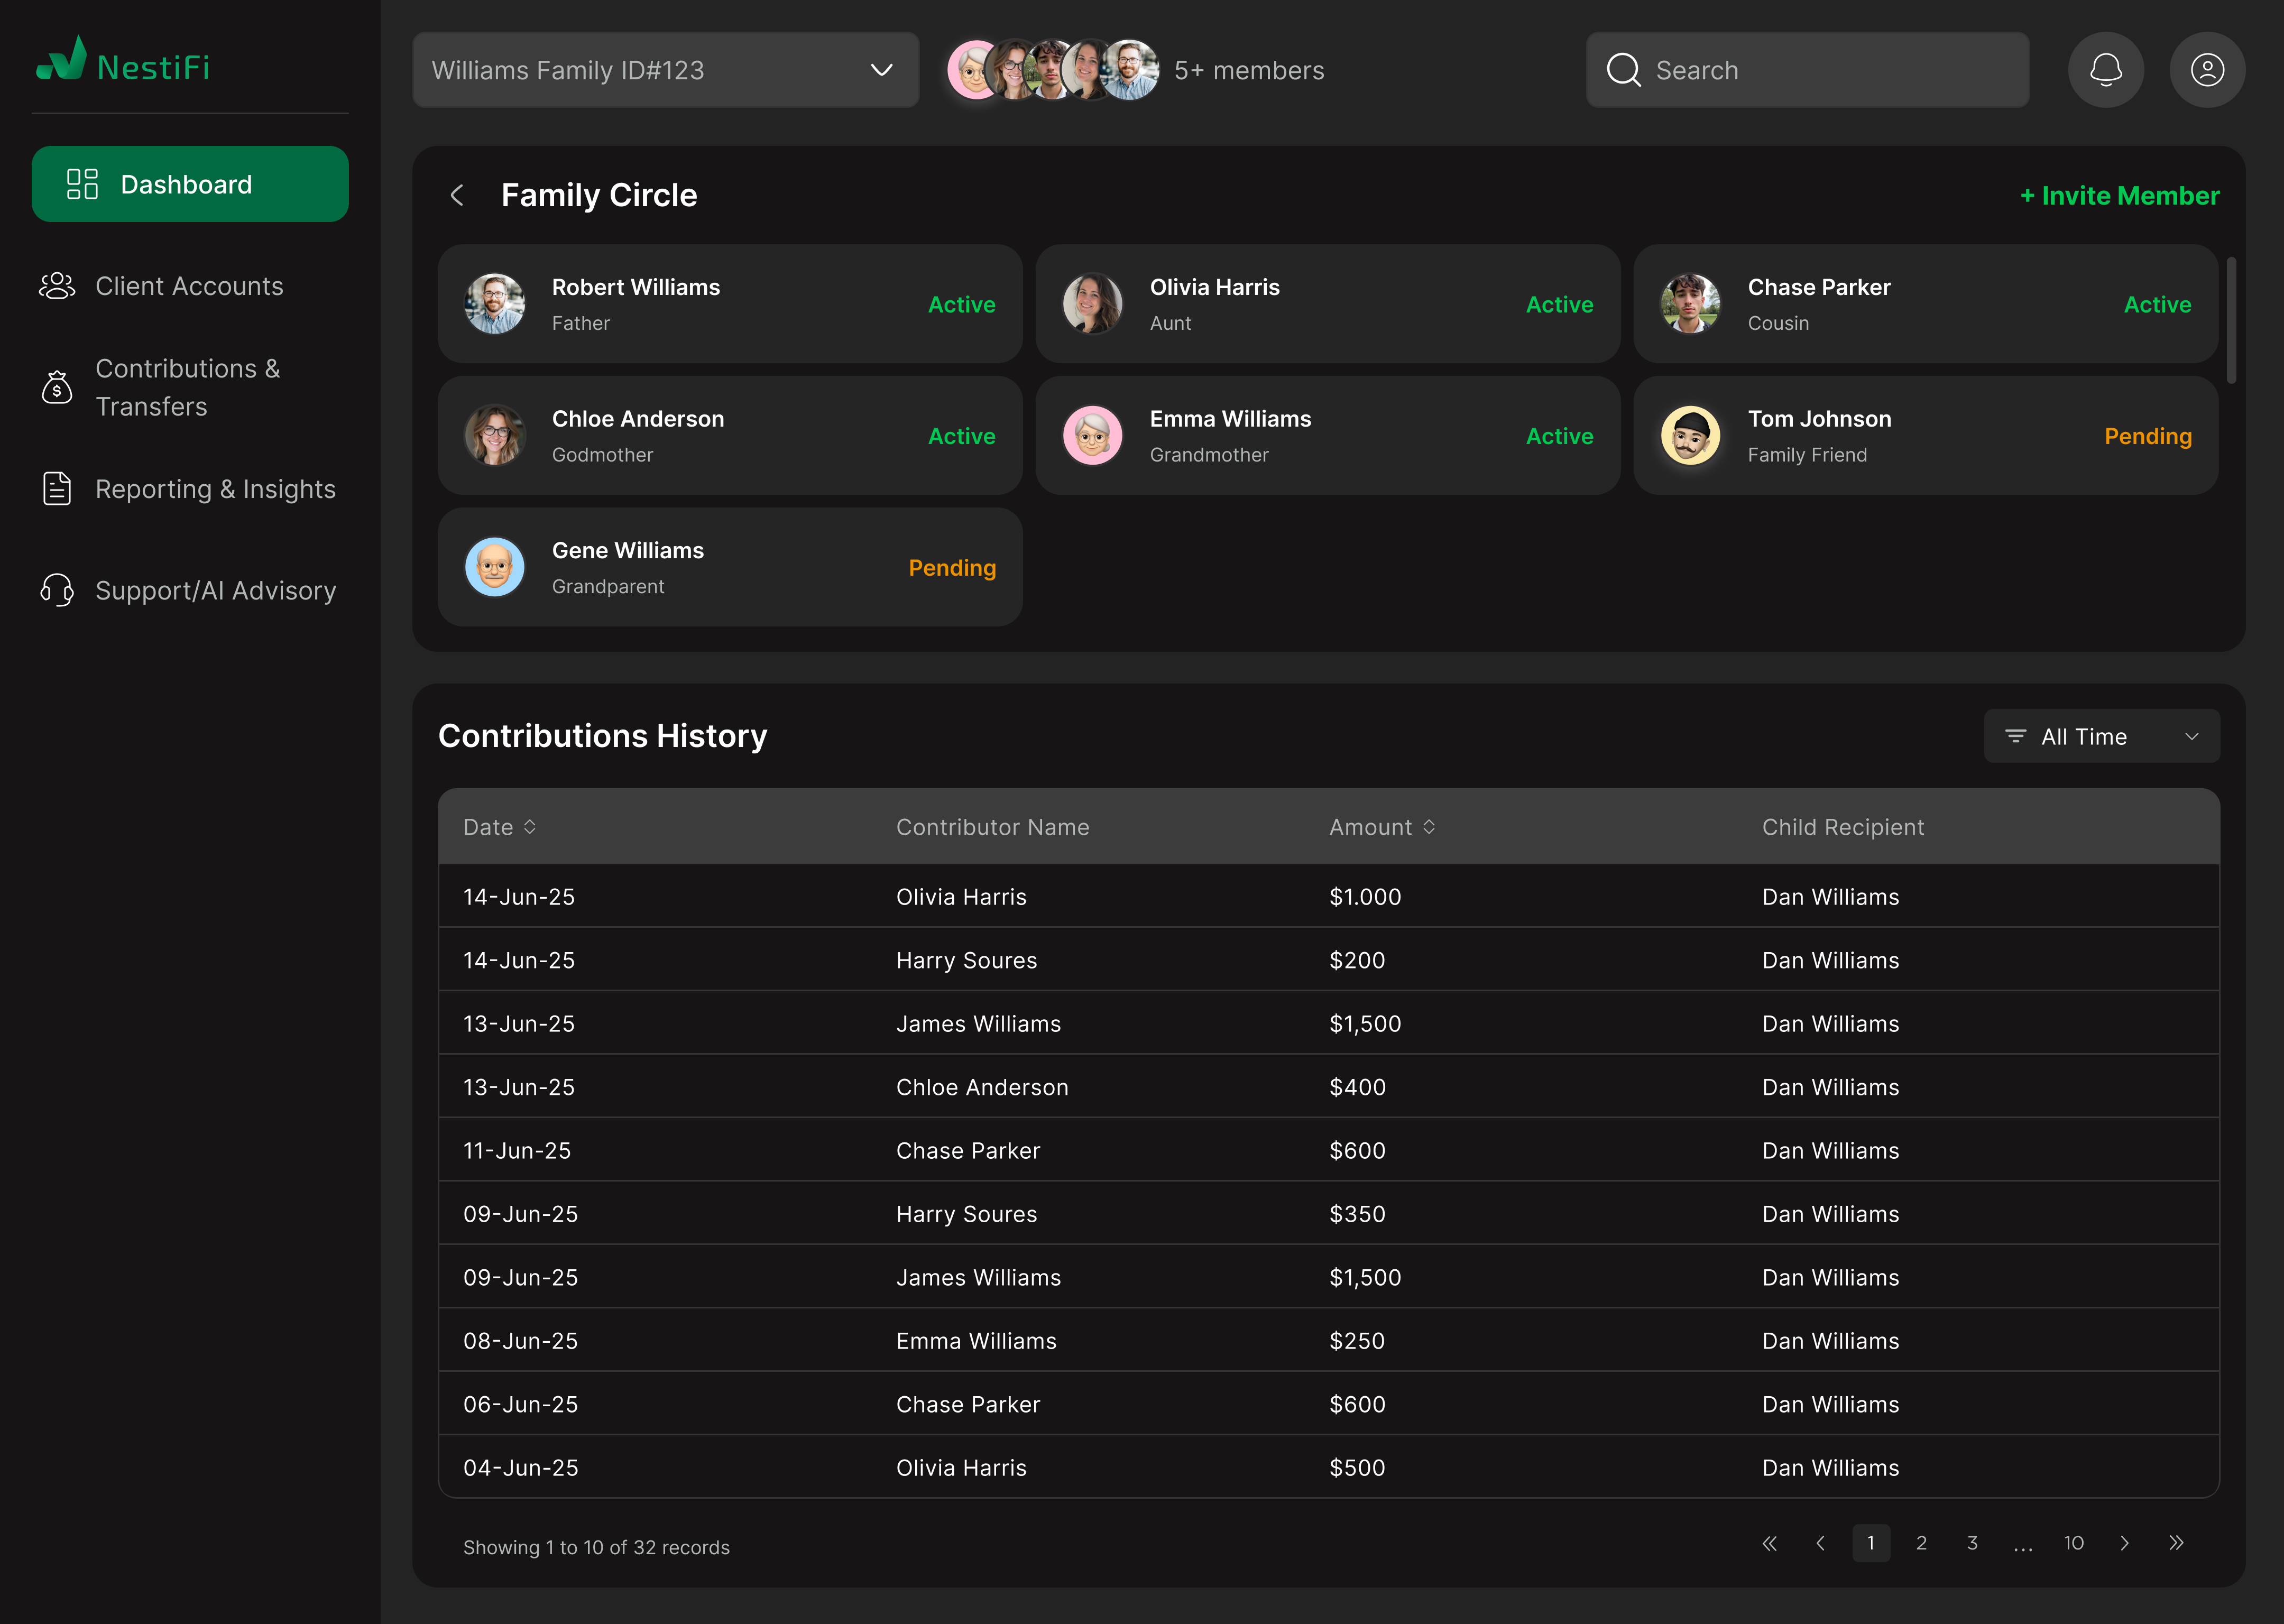Jump to first page double-arrow icon
This screenshot has width=2284, height=1624.
click(1769, 1543)
